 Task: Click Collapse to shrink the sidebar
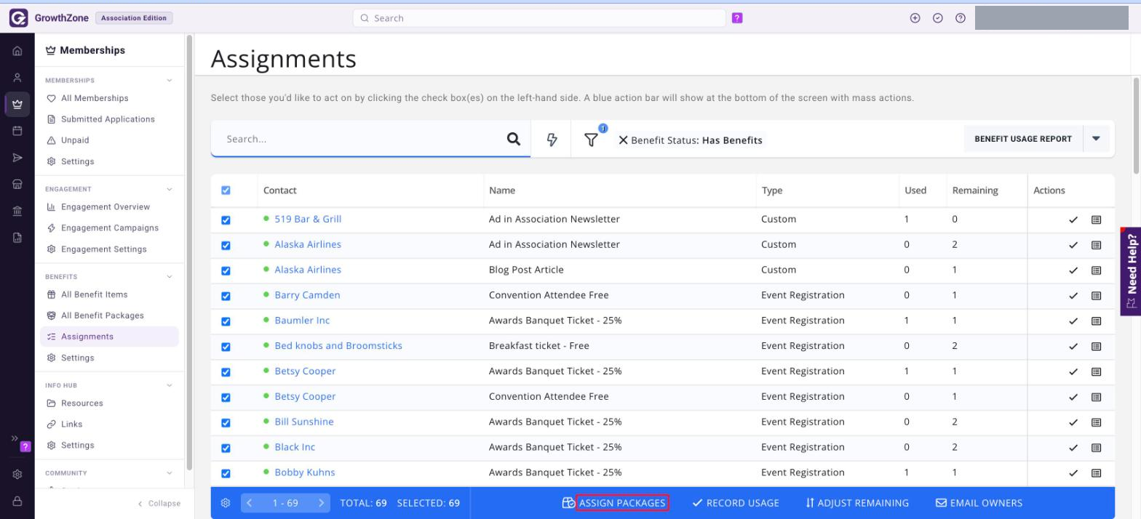point(159,504)
